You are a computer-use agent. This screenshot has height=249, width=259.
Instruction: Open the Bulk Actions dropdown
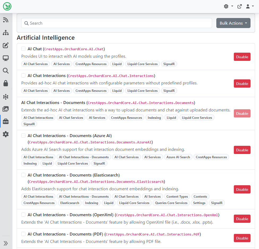[x=233, y=23]
